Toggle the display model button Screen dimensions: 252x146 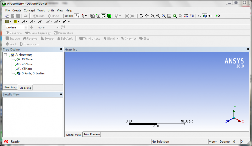[205, 16]
